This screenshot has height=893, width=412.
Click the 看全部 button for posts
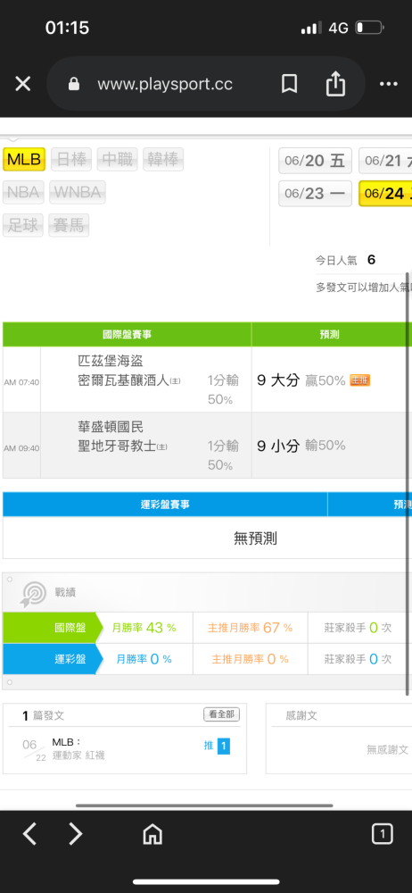(221, 714)
